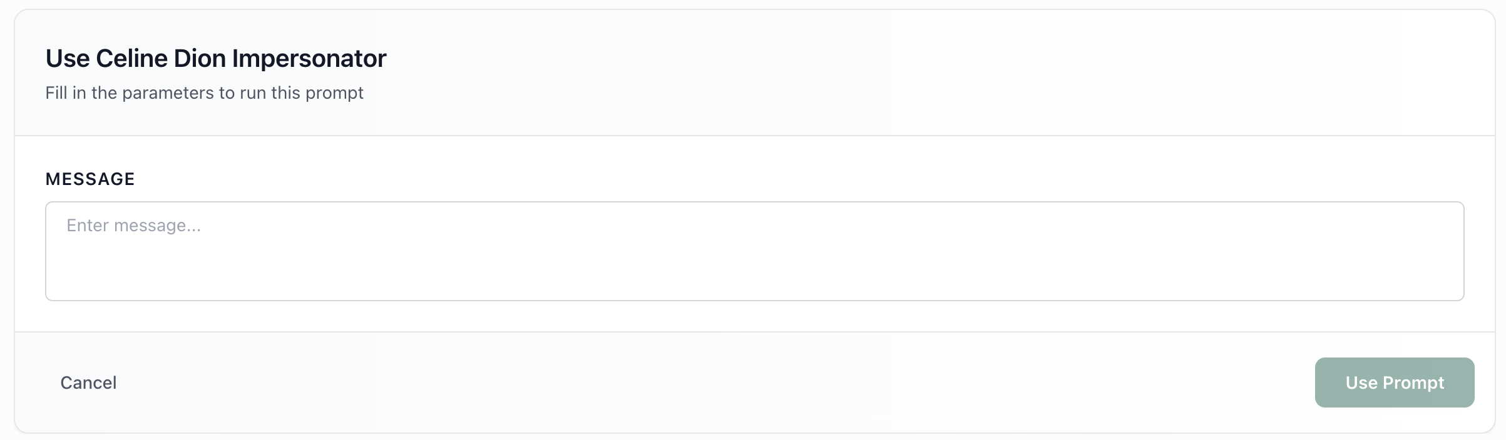Select the dialog title text
The image size is (1506, 440).
click(216, 58)
